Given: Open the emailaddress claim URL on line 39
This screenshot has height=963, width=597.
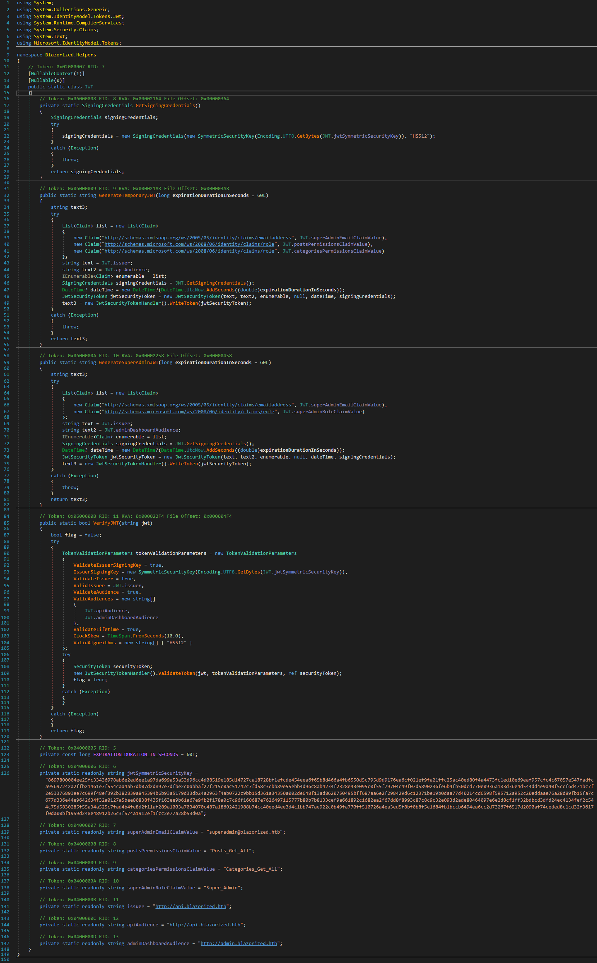Looking at the screenshot, I should point(197,238).
